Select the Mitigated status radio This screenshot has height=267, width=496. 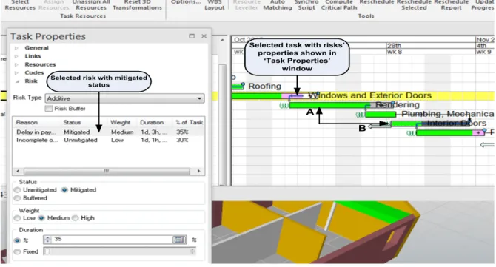tap(64, 190)
